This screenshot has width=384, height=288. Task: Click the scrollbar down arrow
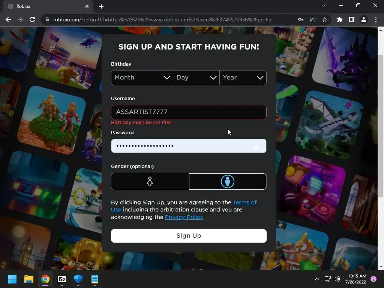tap(381, 267)
